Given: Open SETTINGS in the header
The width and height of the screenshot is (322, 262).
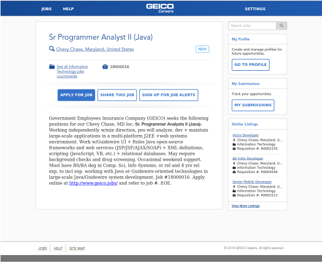Looking at the screenshot, I should point(255,9).
